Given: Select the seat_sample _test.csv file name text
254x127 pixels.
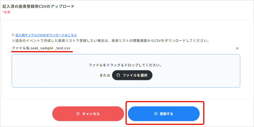Looking at the screenshot, I should tap(51, 48).
